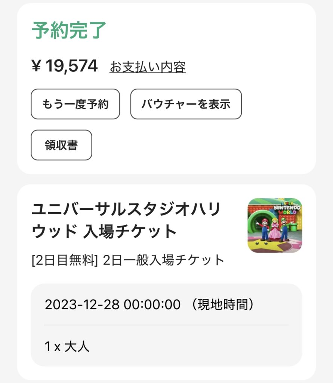
Task: Tap the 2023-12-28 00:00:00 date row
Action: [167, 304]
